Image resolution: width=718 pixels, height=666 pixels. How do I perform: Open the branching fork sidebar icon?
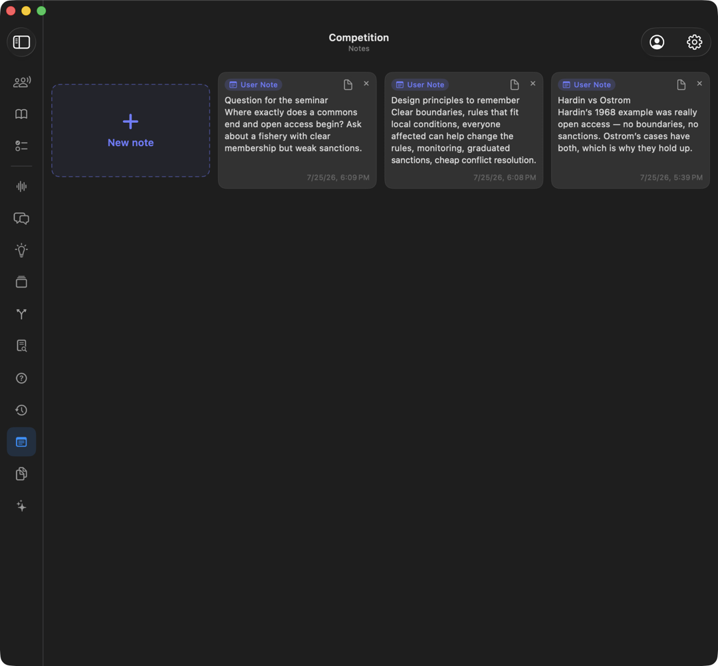coord(21,314)
